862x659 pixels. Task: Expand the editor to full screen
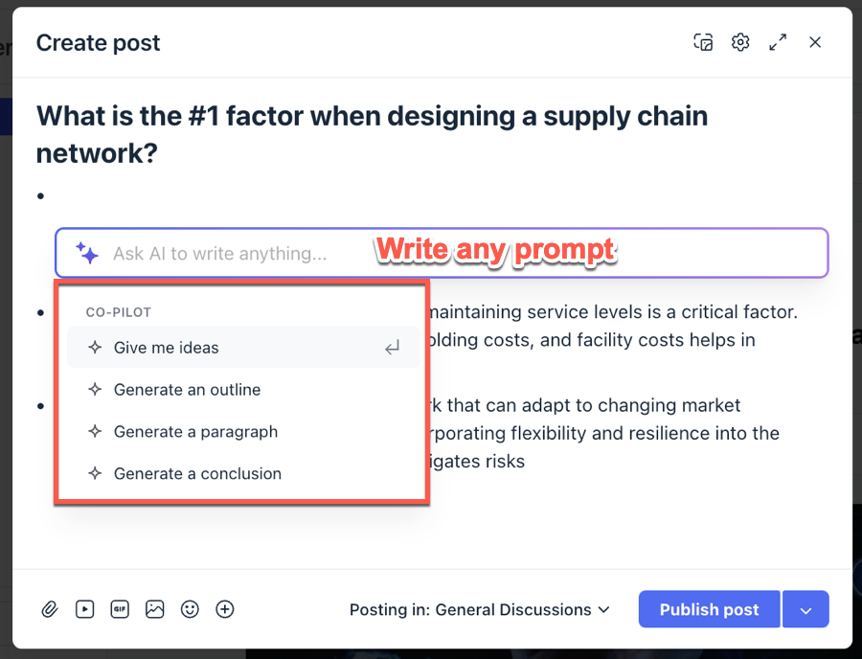[x=778, y=42]
